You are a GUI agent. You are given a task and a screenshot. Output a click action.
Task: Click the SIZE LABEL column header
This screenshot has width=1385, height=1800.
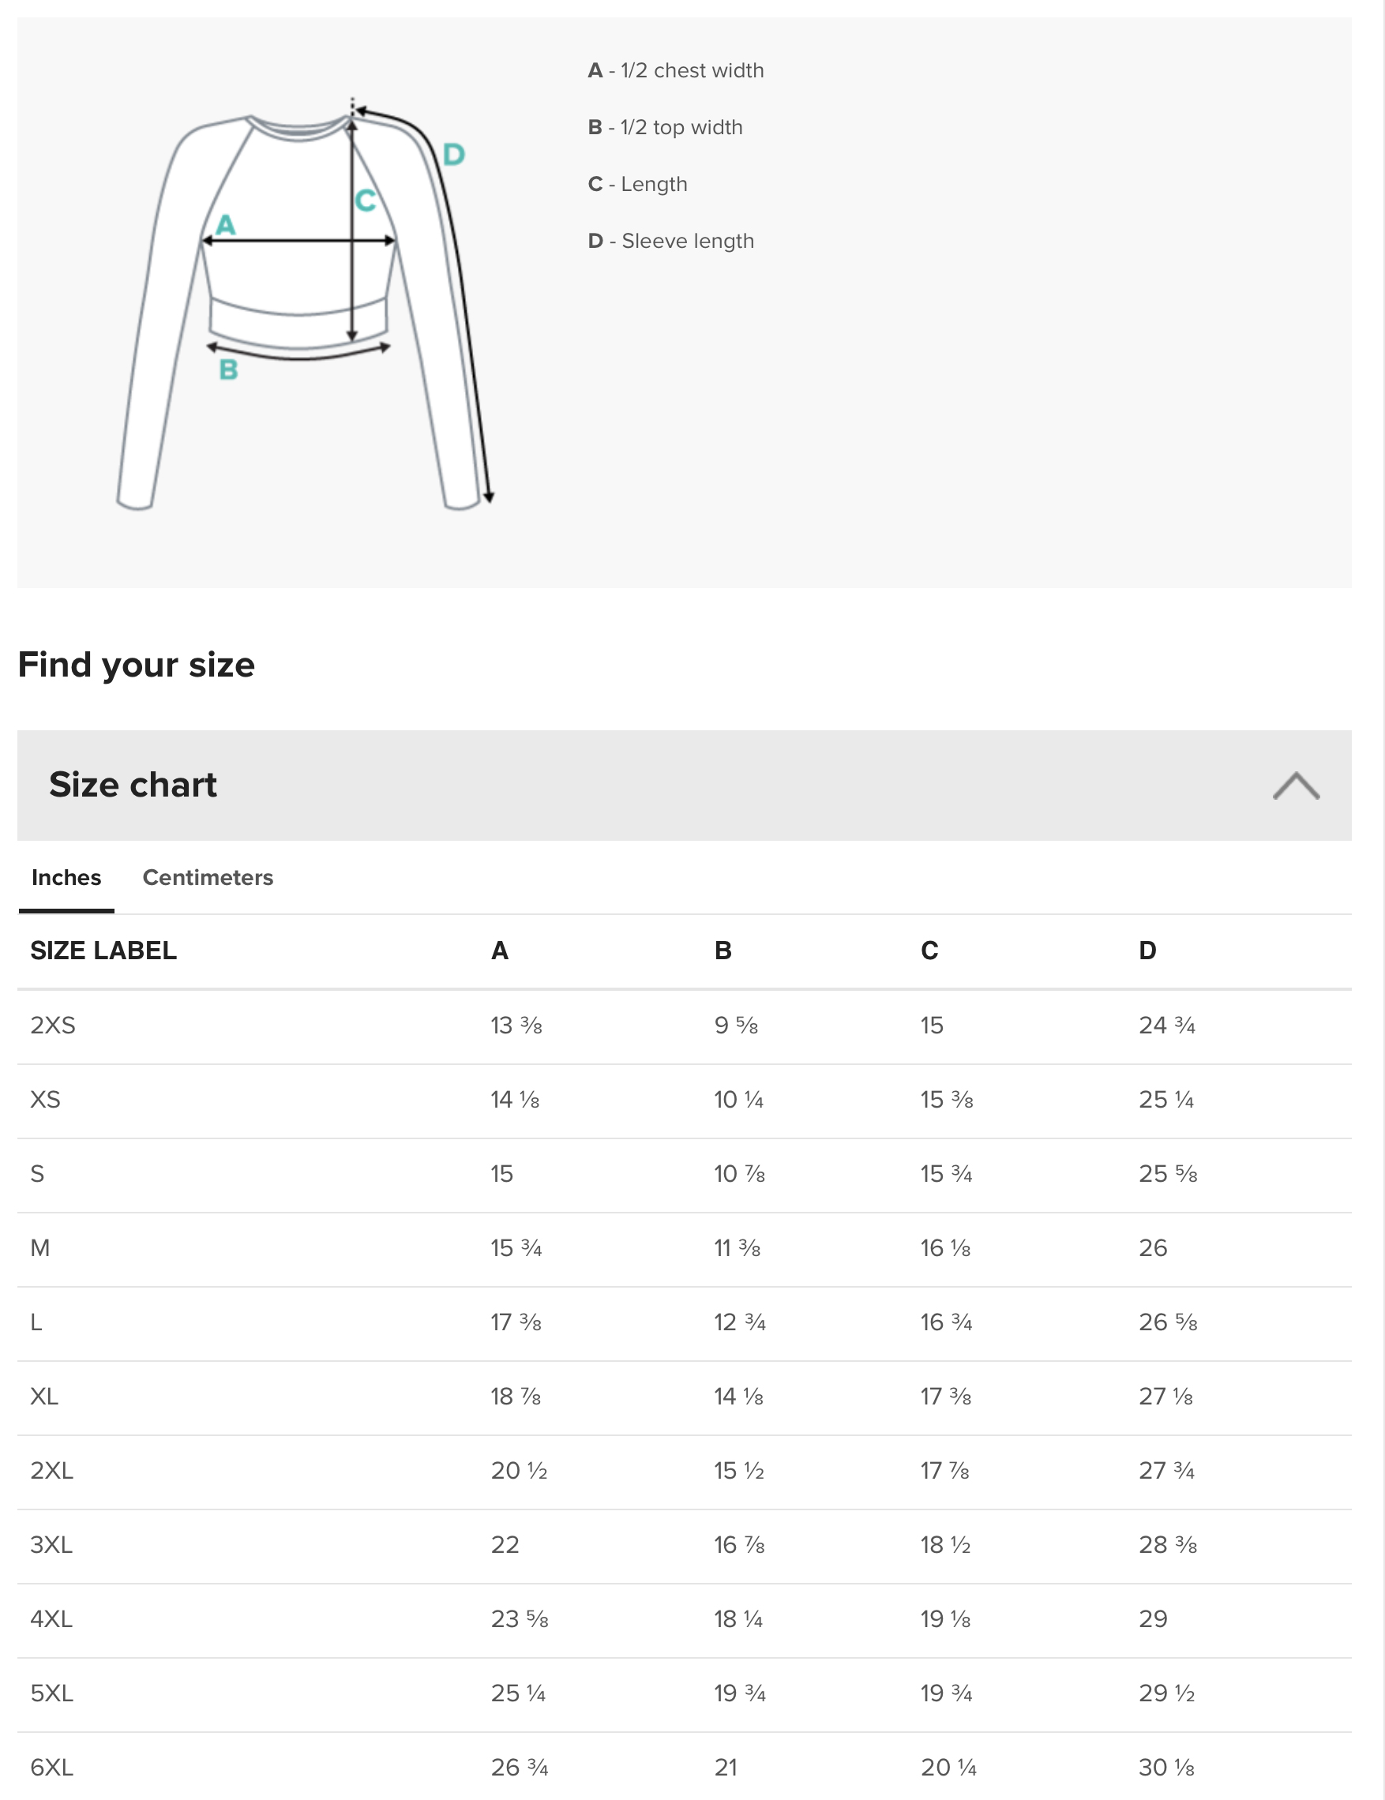click(103, 951)
